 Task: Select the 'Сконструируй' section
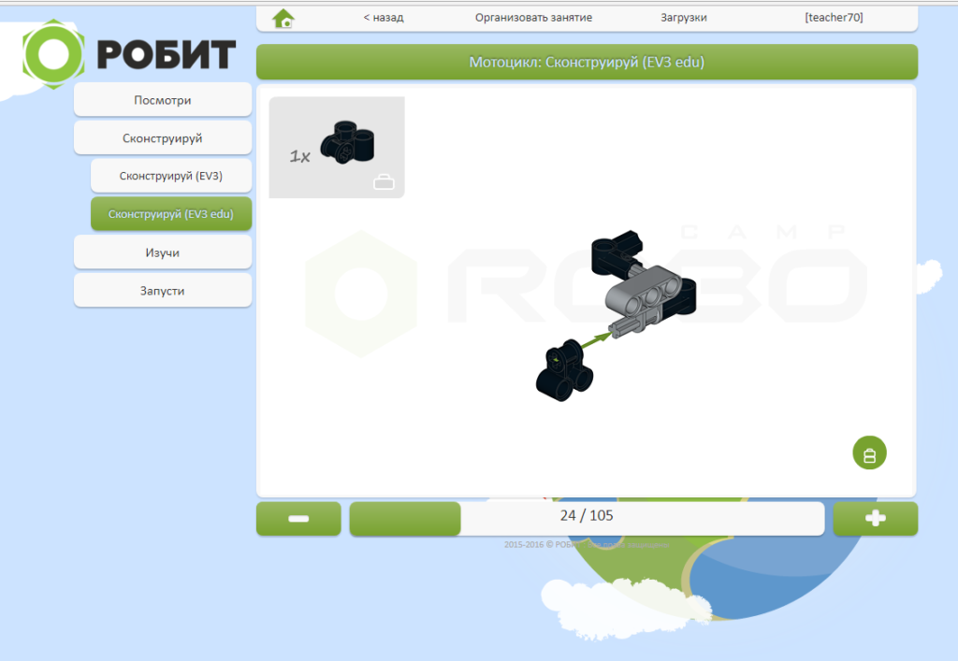coord(163,138)
